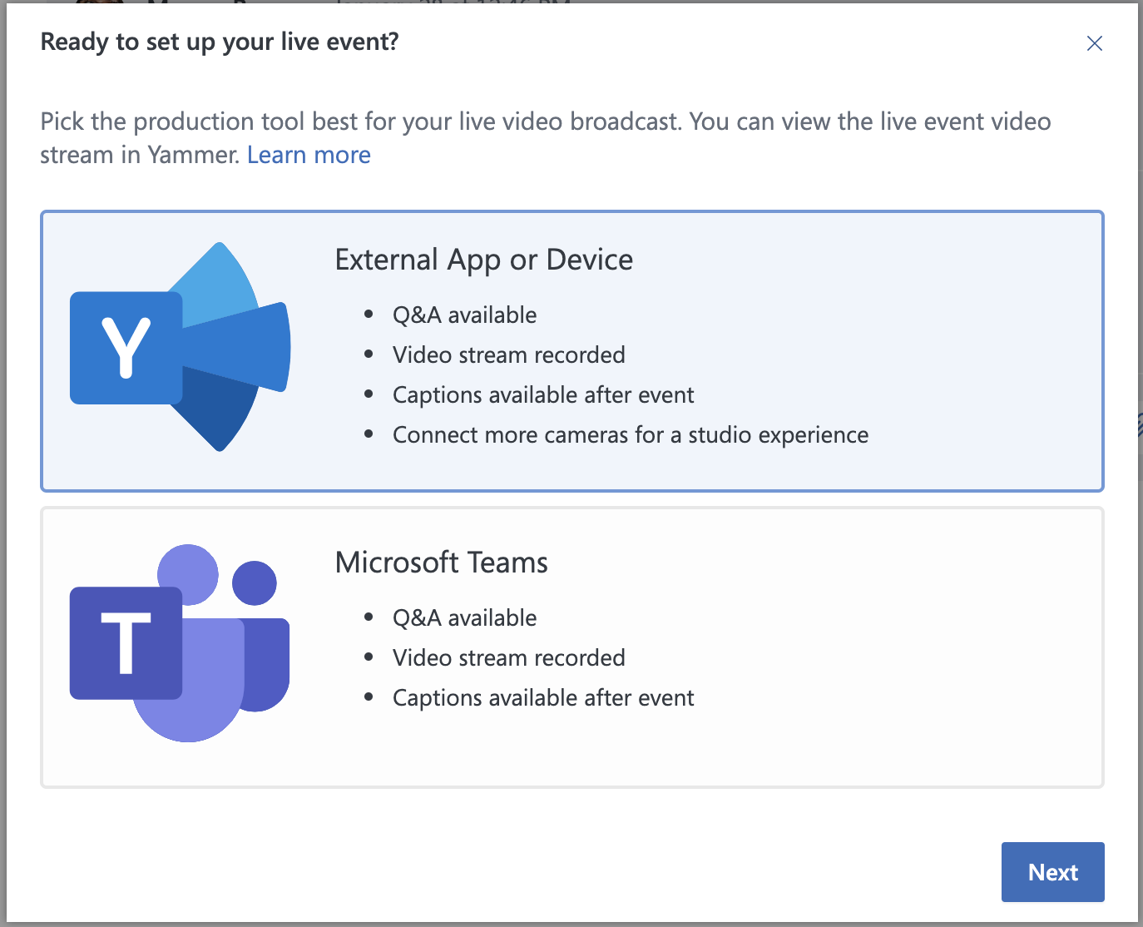Click the Next button

(1053, 872)
